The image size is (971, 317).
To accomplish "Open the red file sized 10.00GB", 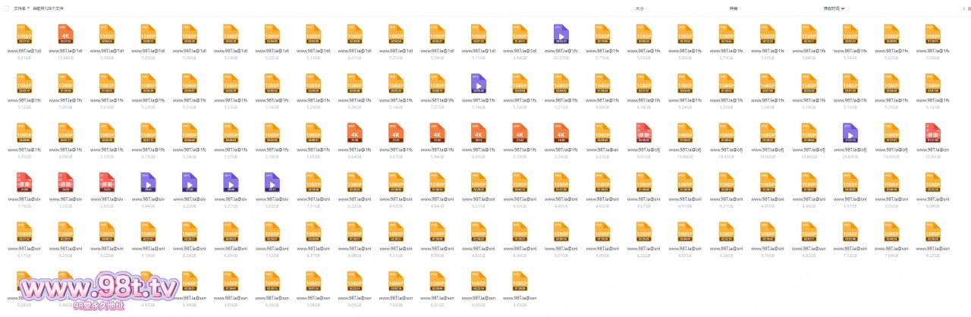I will (x=932, y=133).
